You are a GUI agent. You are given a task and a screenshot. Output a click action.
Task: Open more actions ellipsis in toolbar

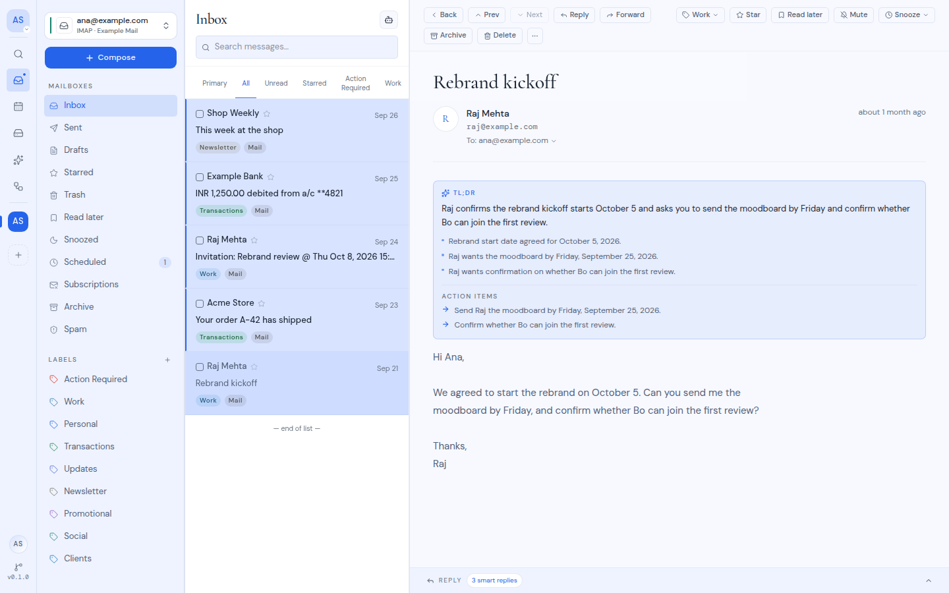[535, 36]
